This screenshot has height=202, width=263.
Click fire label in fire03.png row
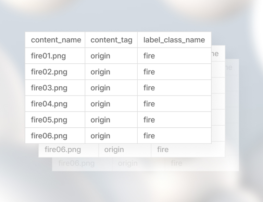tap(149, 88)
